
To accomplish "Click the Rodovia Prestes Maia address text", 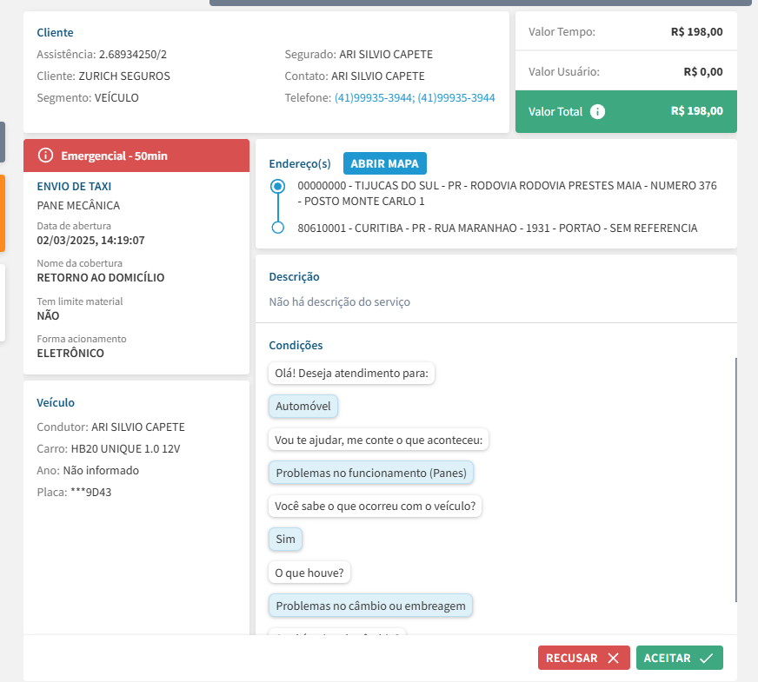I will point(507,193).
